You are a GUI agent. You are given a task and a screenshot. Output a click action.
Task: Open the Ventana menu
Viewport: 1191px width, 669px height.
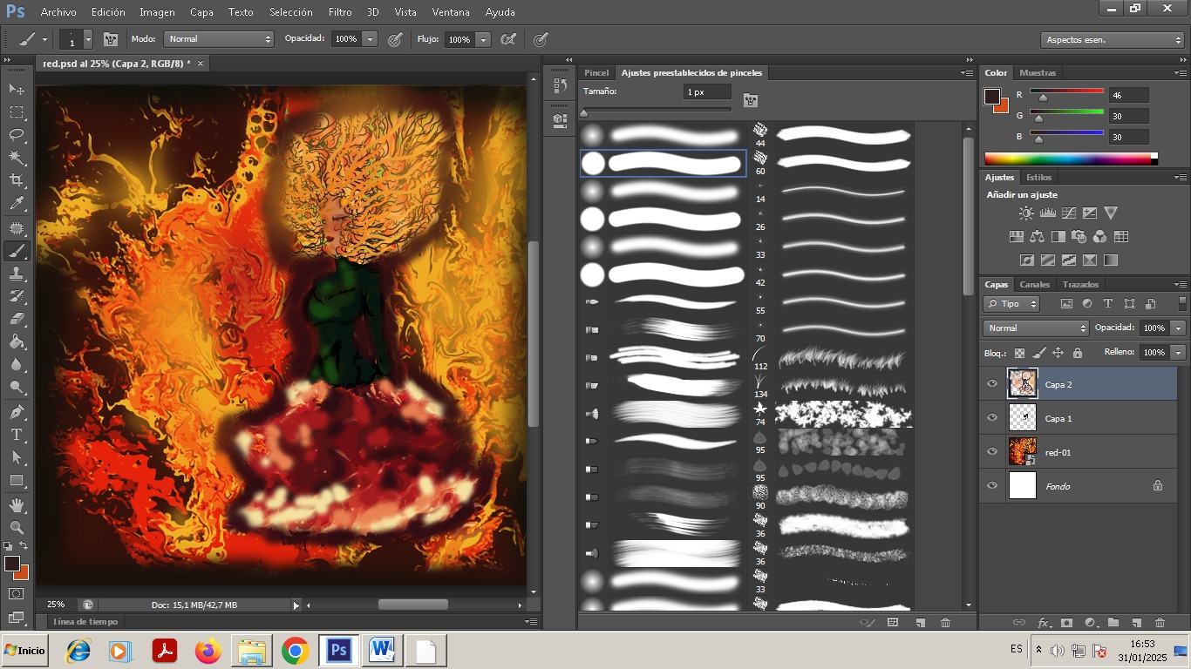451,12
